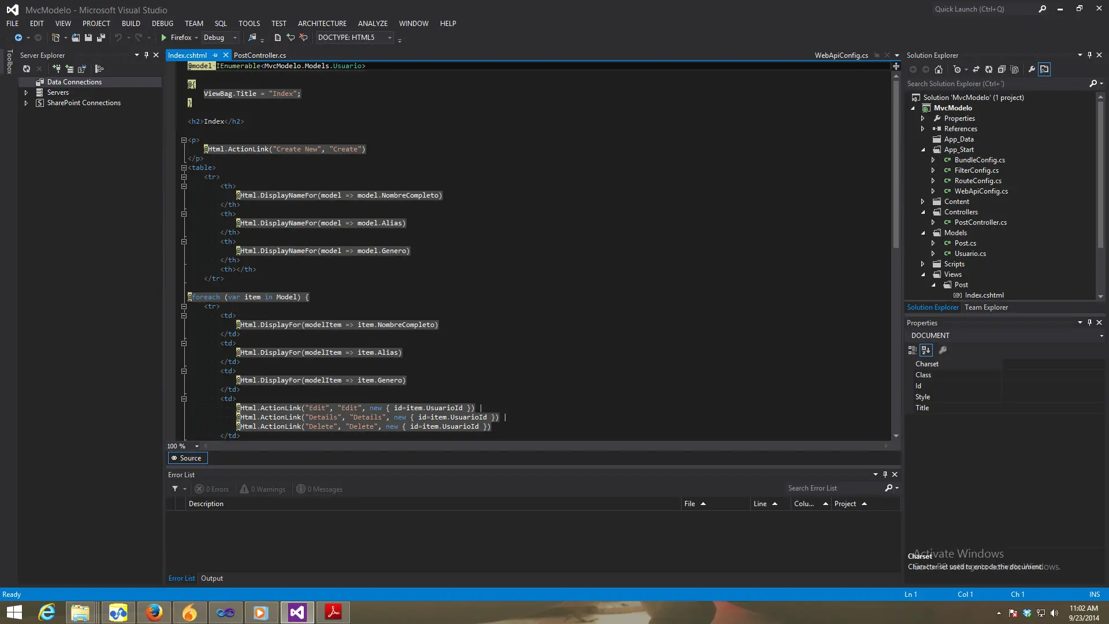1109x624 pixels.
Task: Expand the Servers node
Action: click(x=26, y=92)
